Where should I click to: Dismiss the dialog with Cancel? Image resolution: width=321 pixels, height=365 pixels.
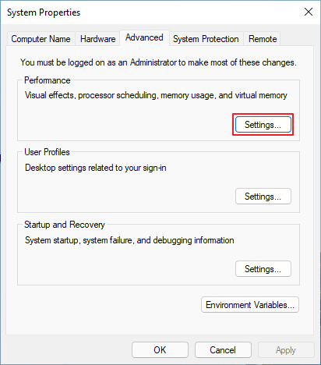pyautogui.click(x=223, y=350)
